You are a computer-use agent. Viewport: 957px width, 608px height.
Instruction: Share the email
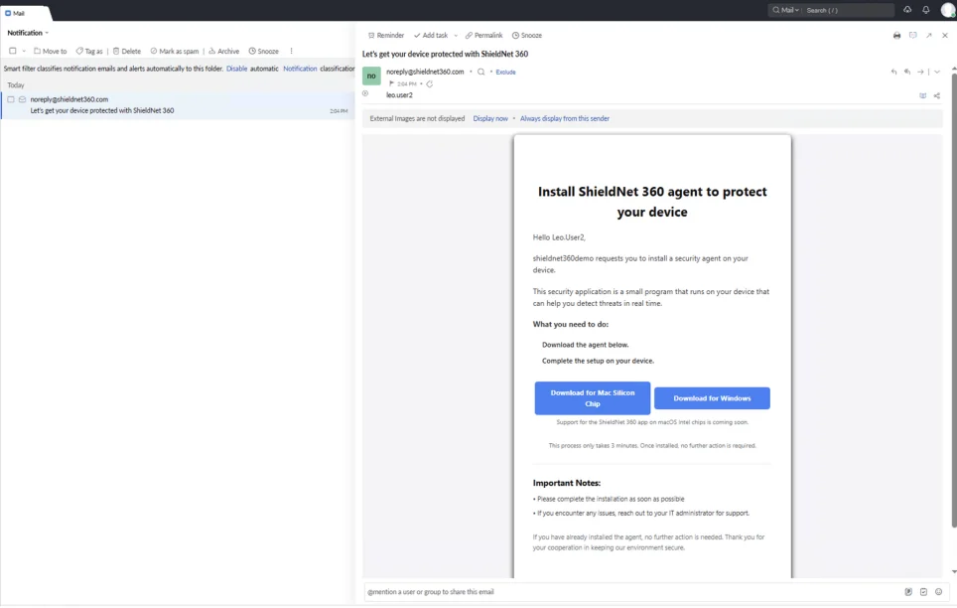click(937, 96)
